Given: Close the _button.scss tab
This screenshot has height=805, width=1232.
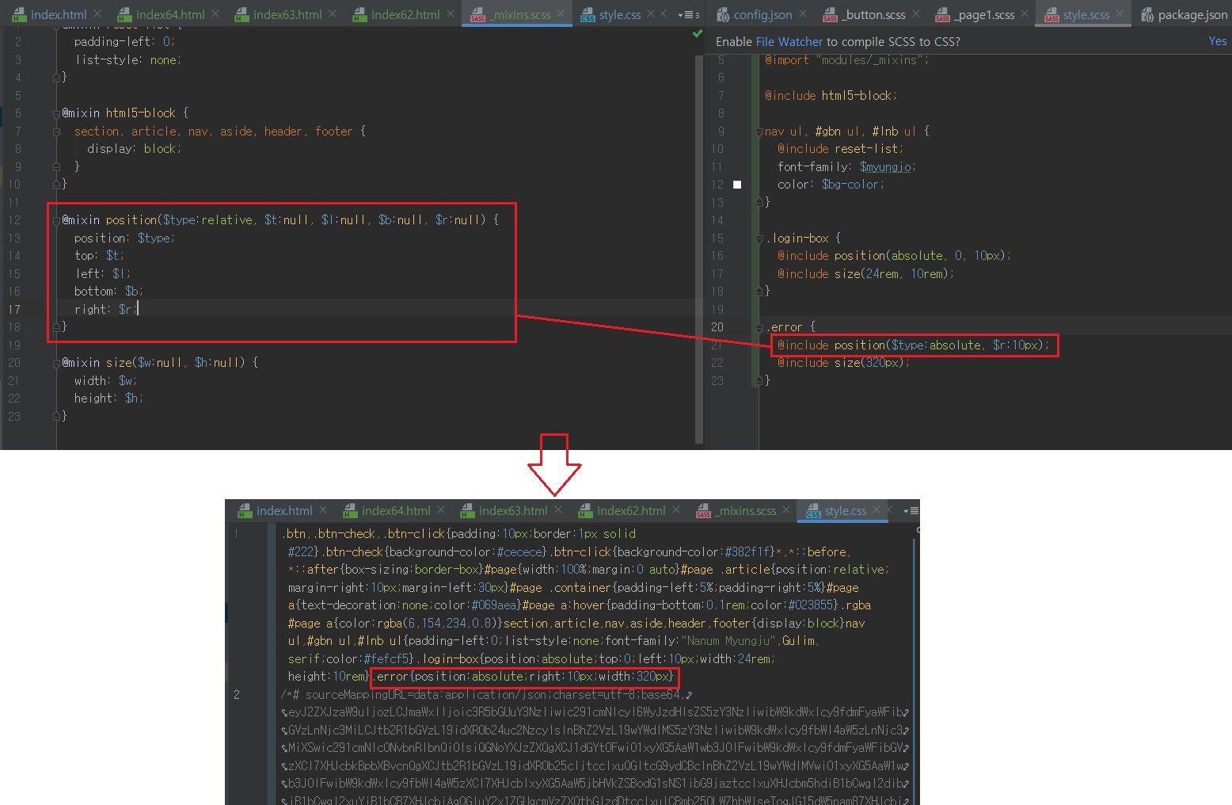Looking at the screenshot, I should tap(915, 14).
